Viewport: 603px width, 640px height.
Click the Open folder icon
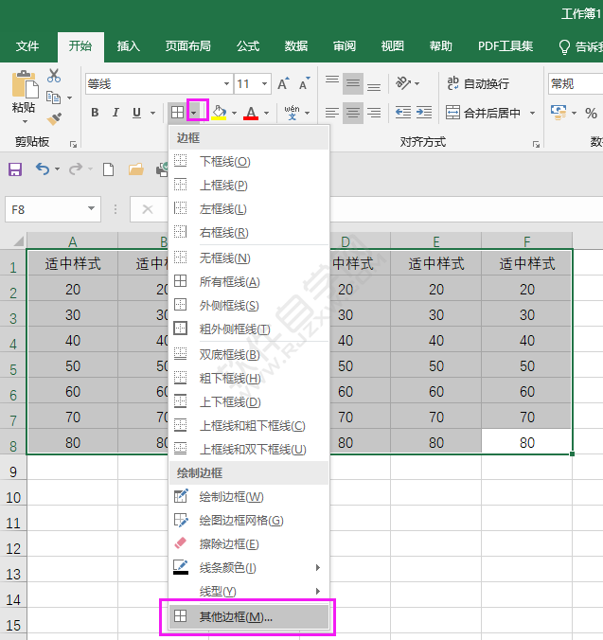(136, 169)
